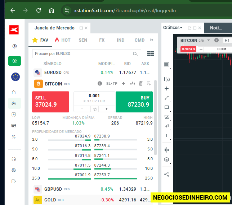Open the layers icon in chart toolbar
Image resolution: width=232 pixels, height=205 pixels.
coord(166,159)
